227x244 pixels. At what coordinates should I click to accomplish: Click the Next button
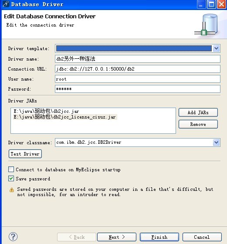coord(117,237)
